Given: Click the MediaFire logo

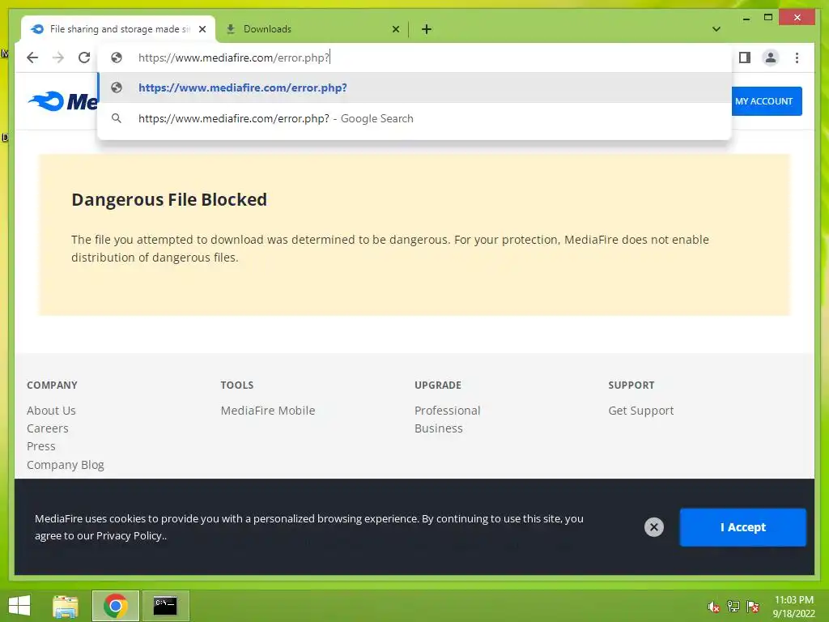Looking at the screenshot, I should pos(63,101).
